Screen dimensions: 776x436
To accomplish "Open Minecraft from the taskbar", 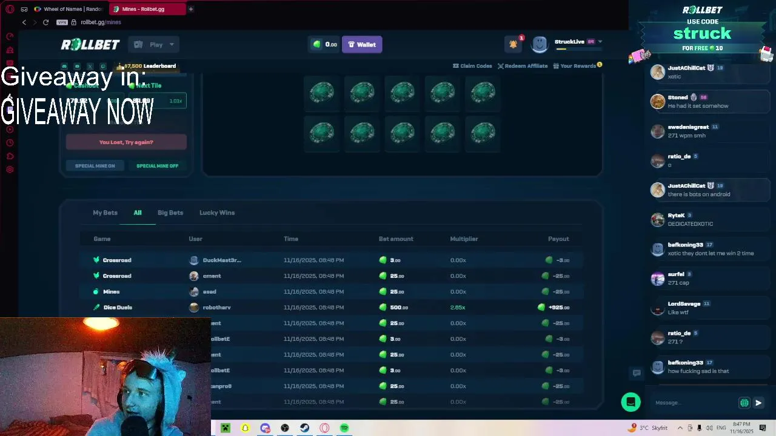I will pos(226,428).
